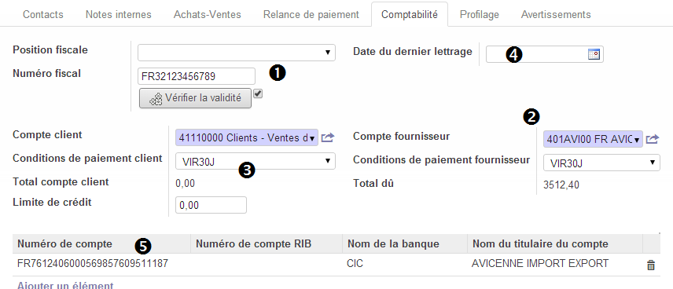Select the Relance de paiement tab
This screenshot has width=673, height=289.
(x=311, y=15)
